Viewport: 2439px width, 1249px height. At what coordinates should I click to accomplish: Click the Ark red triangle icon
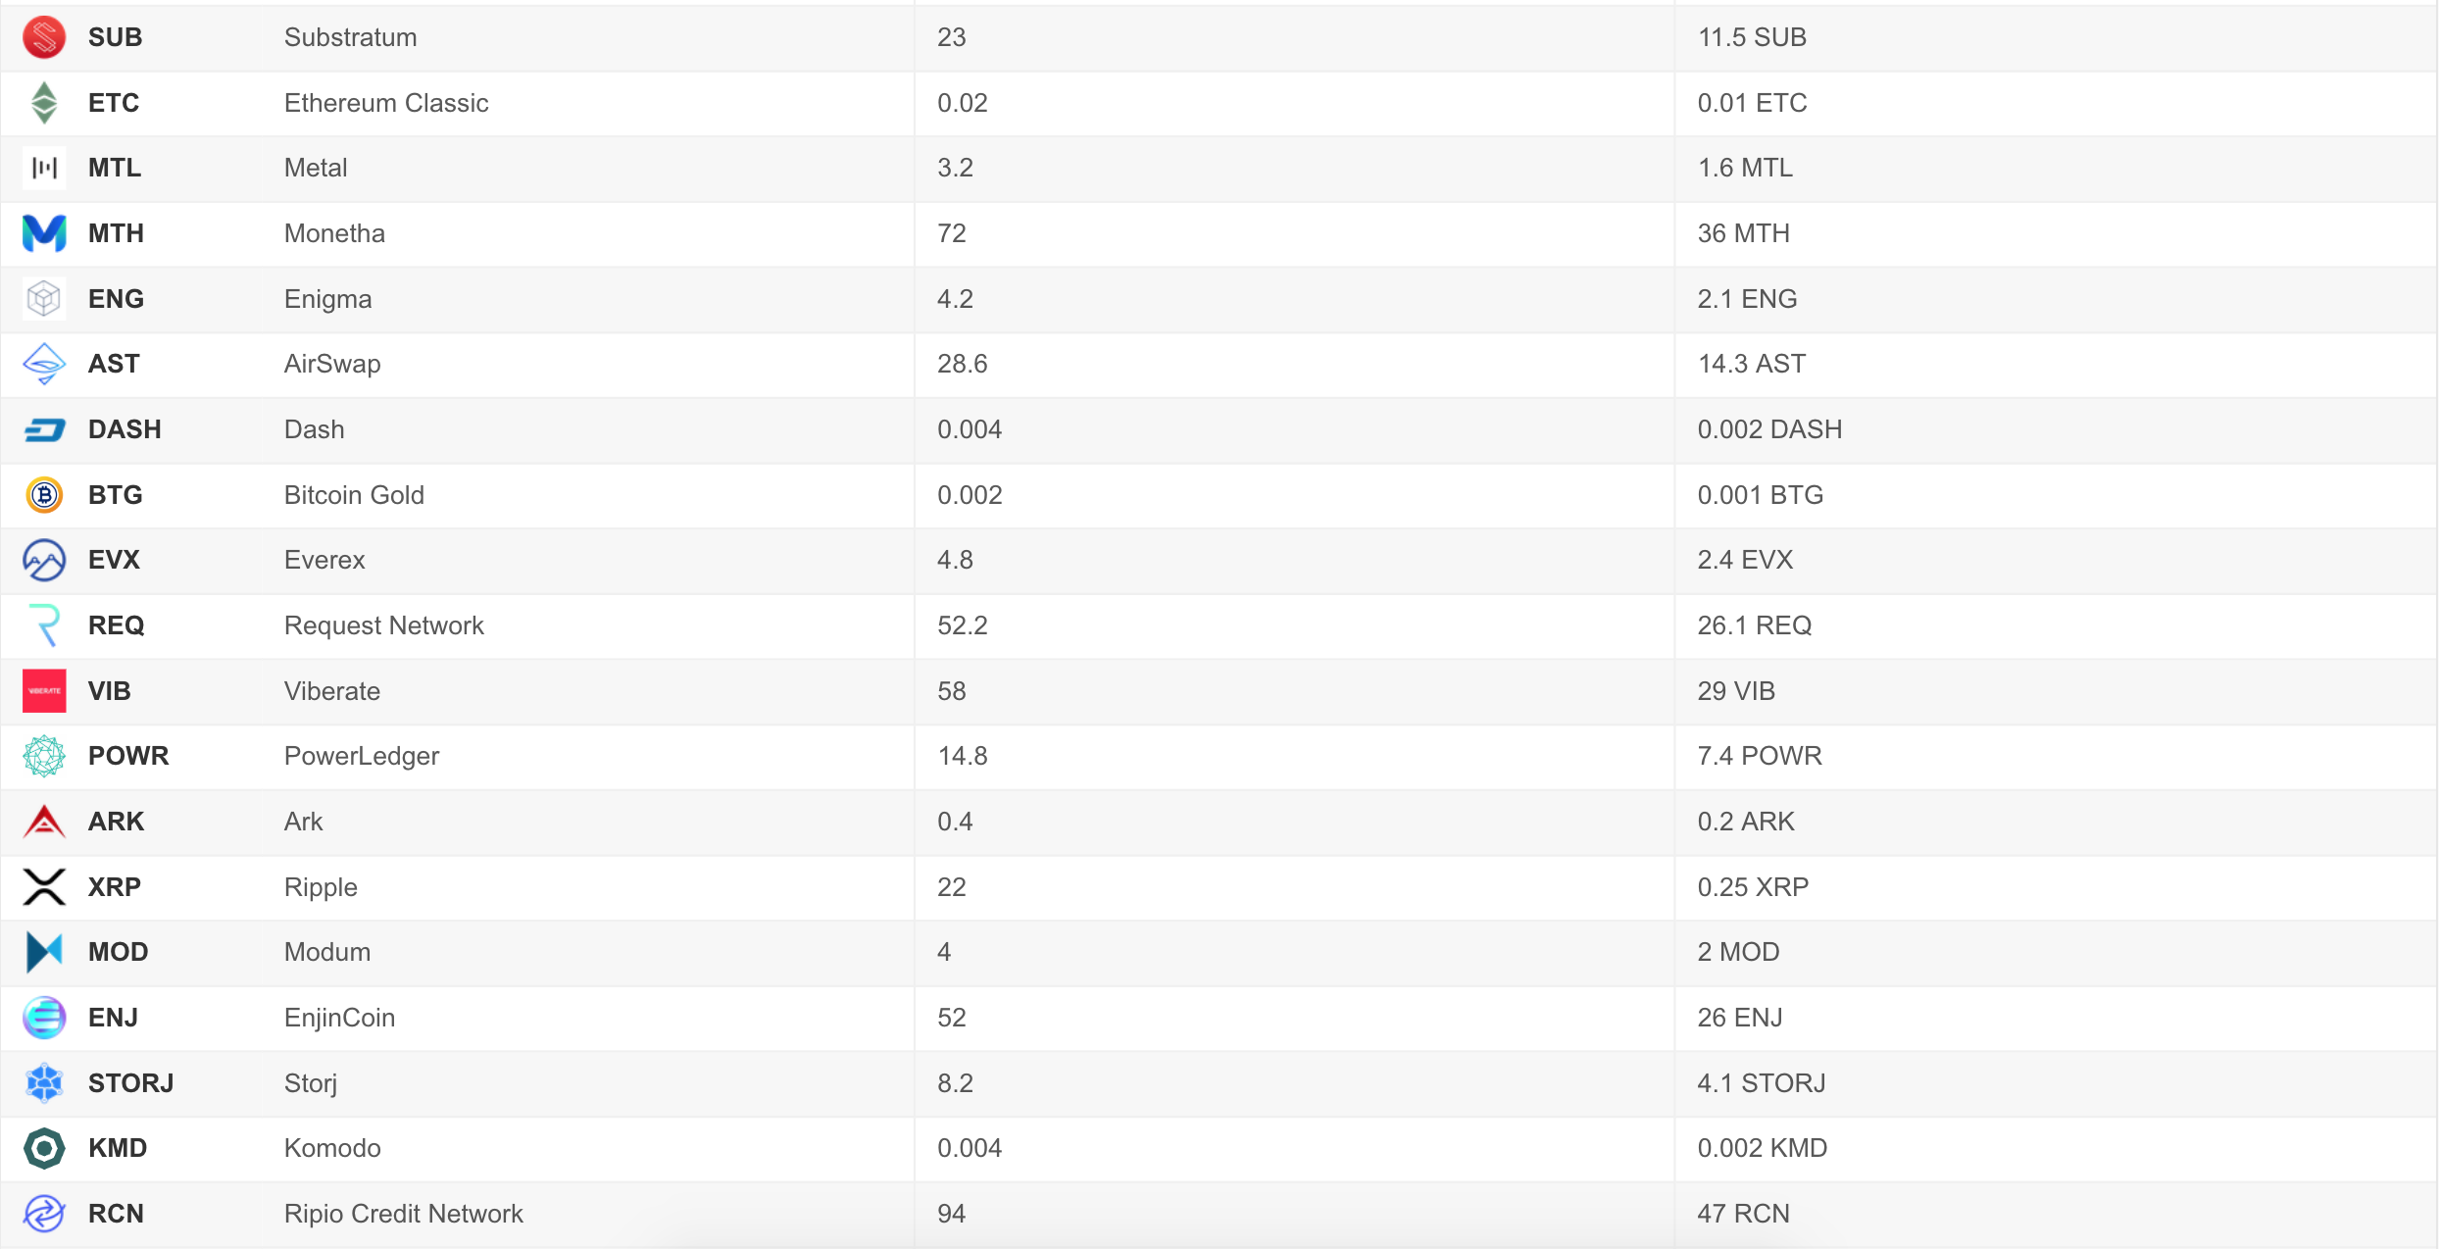pos(44,822)
